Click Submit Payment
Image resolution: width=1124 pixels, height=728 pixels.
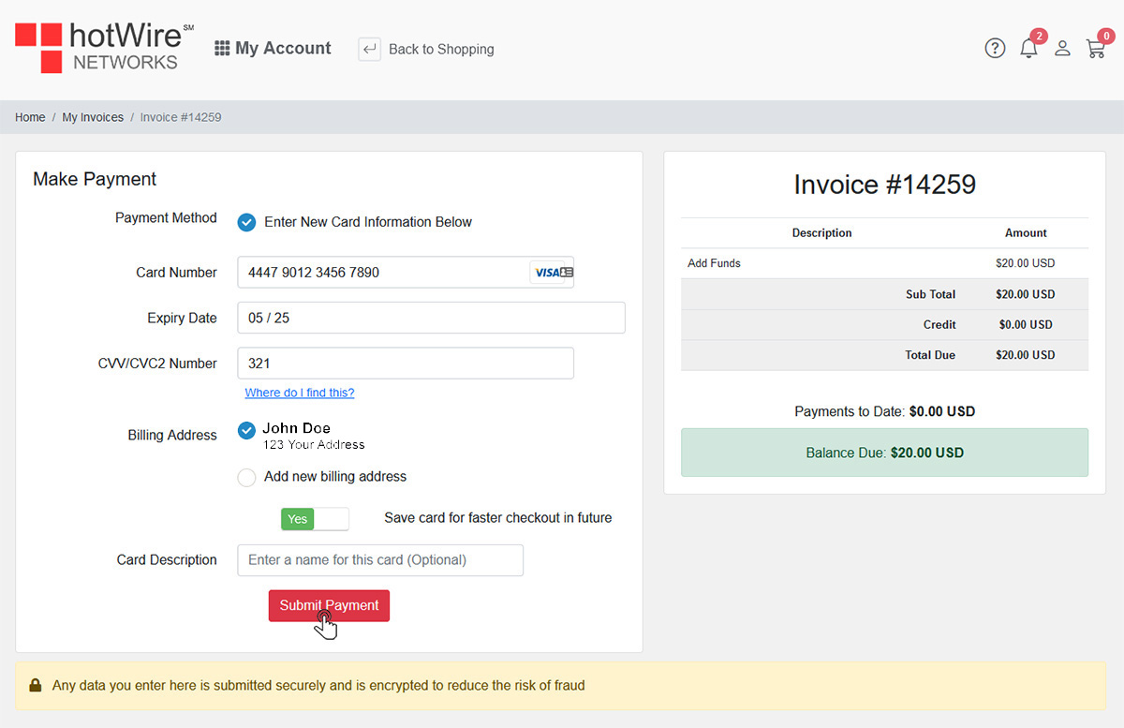click(329, 605)
